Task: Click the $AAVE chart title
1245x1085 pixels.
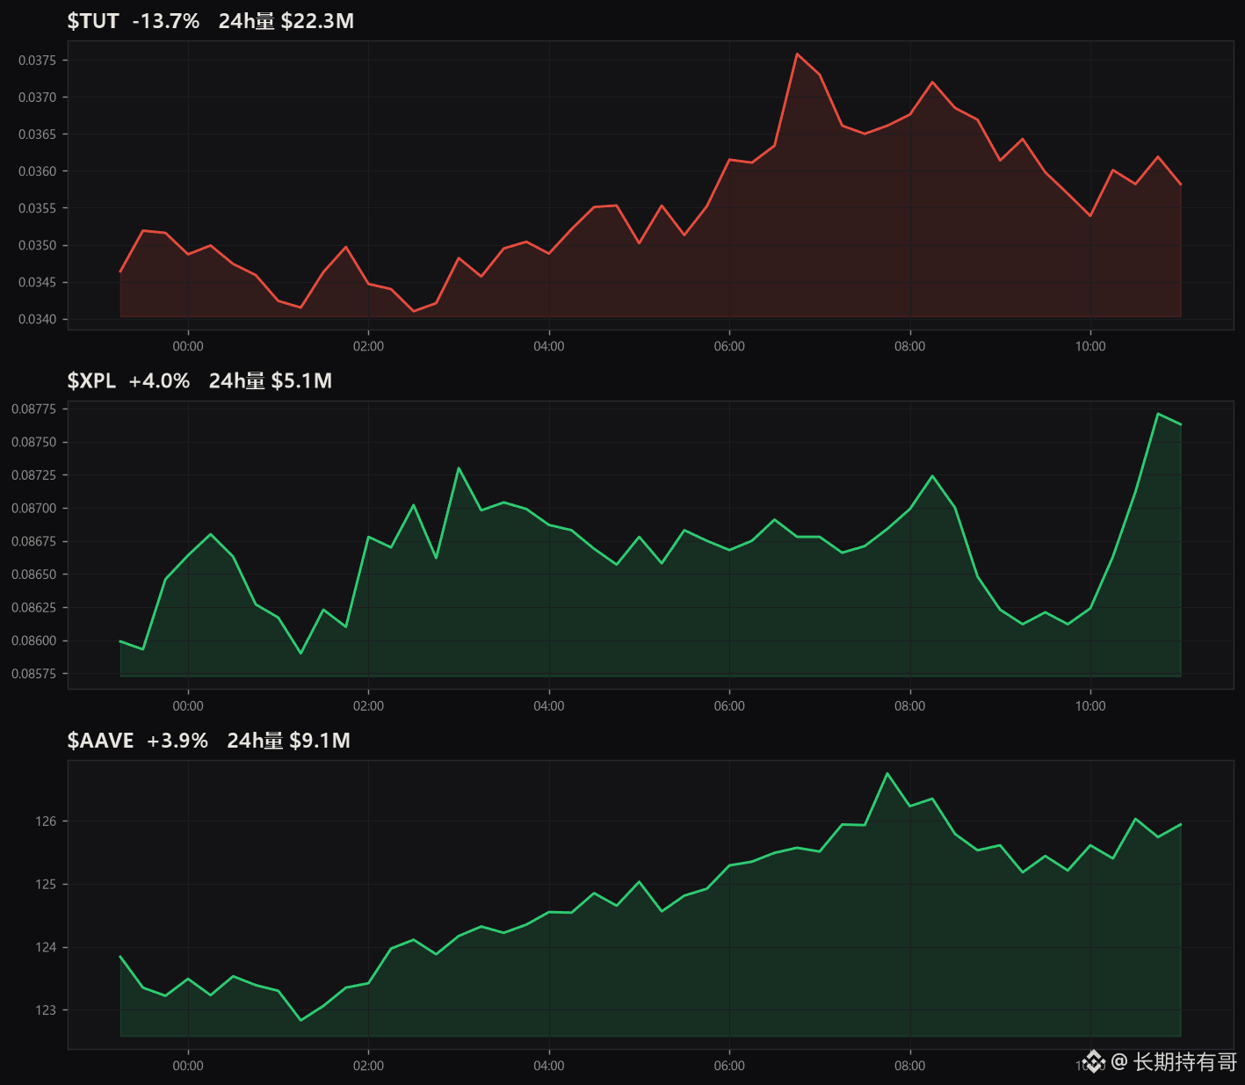Action: [x=101, y=741]
